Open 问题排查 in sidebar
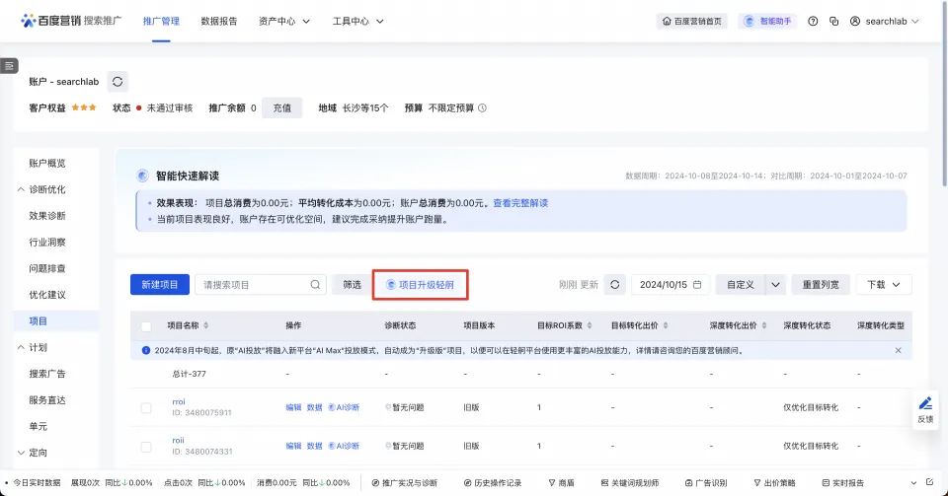Viewport: 948px width, 496px height. (x=47, y=268)
